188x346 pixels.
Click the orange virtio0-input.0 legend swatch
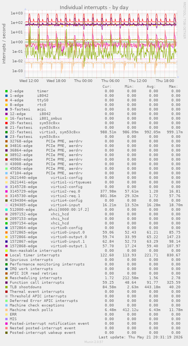click(6, 232)
